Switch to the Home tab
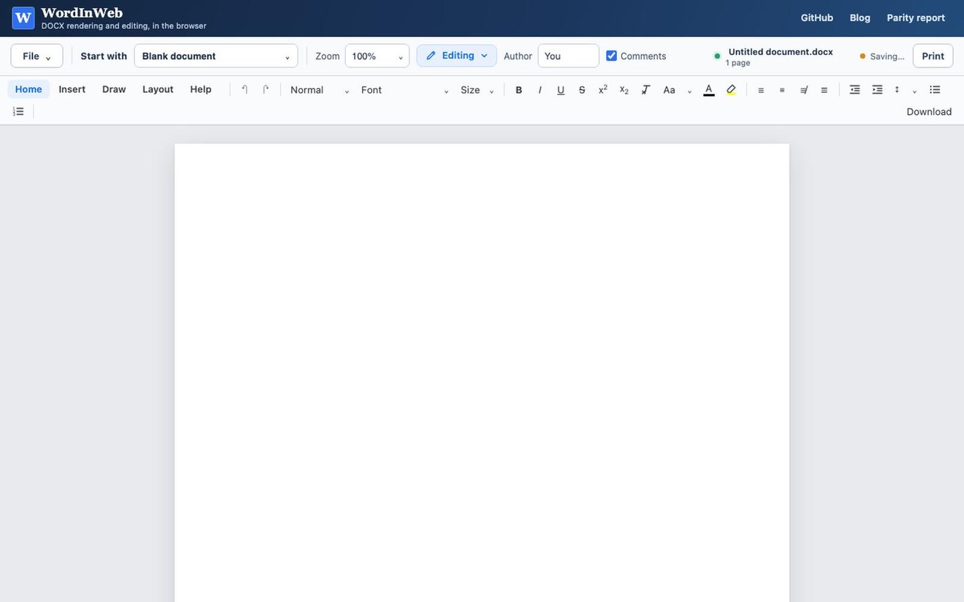 (x=28, y=89)
